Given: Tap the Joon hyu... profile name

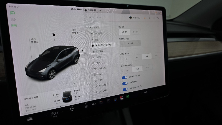Looking at the screenshot, I should tap(136, 18).
